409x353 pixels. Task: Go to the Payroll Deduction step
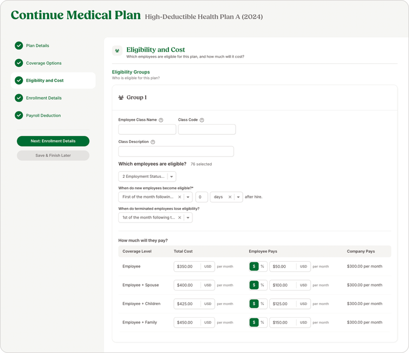[x=43, y=115]
